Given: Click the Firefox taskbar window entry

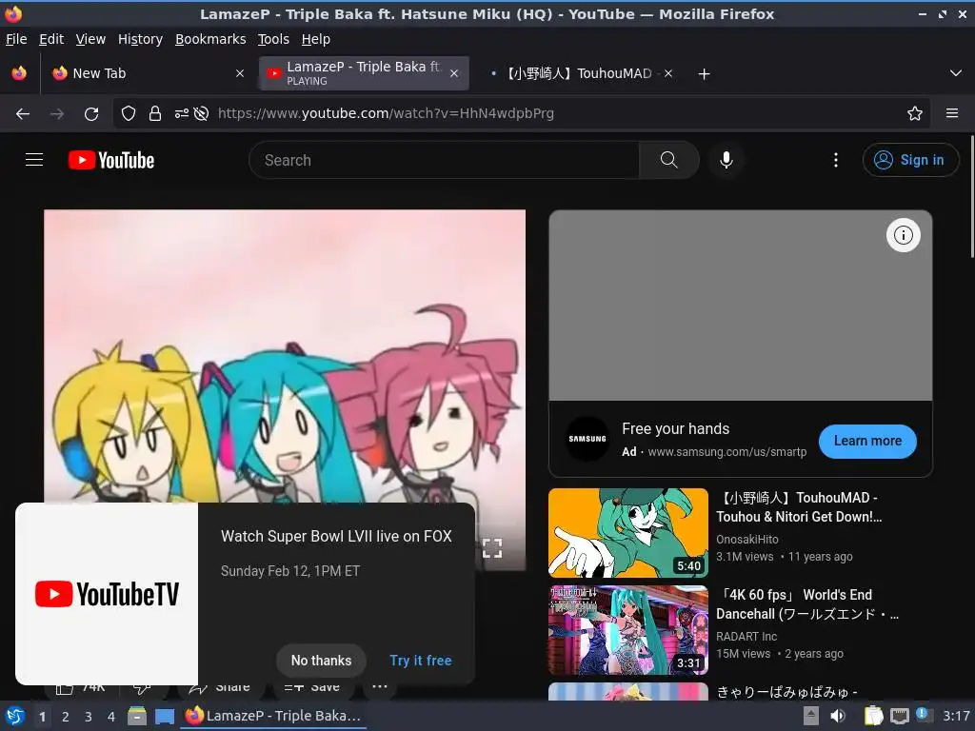Looking at the screenshot, I should coord(273,716).
